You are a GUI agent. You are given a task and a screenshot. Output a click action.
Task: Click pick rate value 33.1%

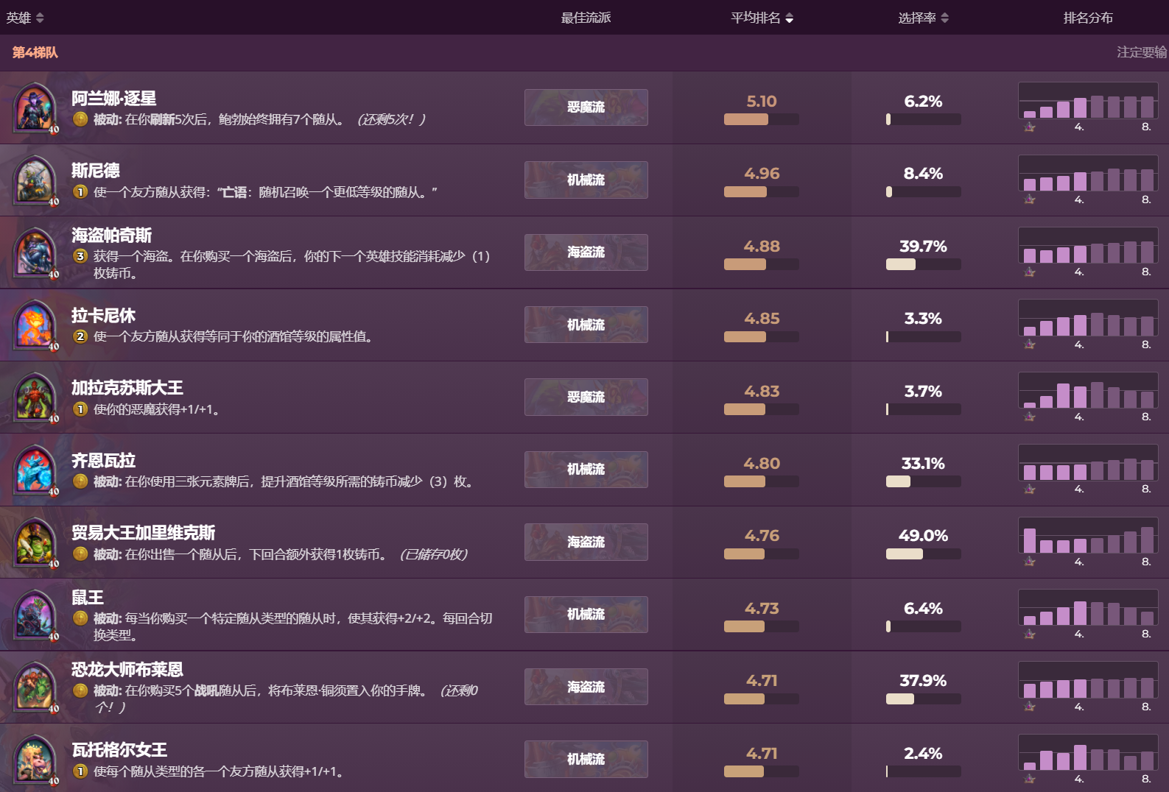923,464
